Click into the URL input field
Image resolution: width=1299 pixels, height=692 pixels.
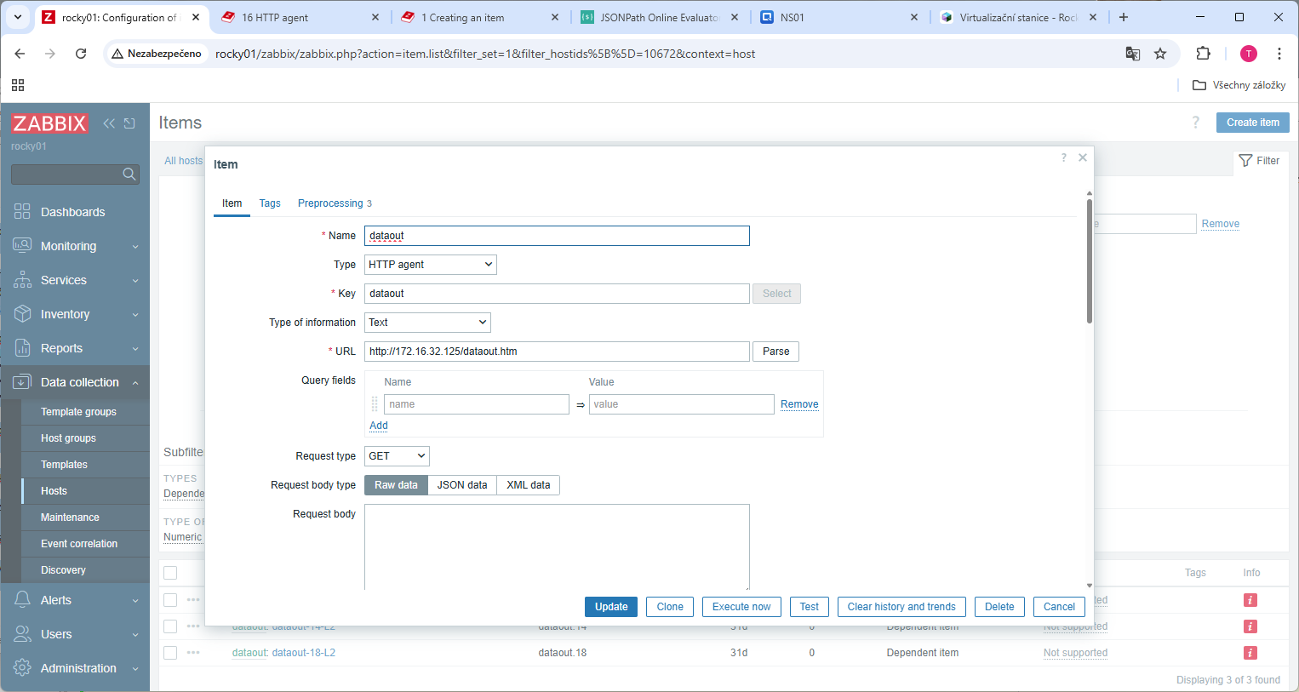point(557,352)
